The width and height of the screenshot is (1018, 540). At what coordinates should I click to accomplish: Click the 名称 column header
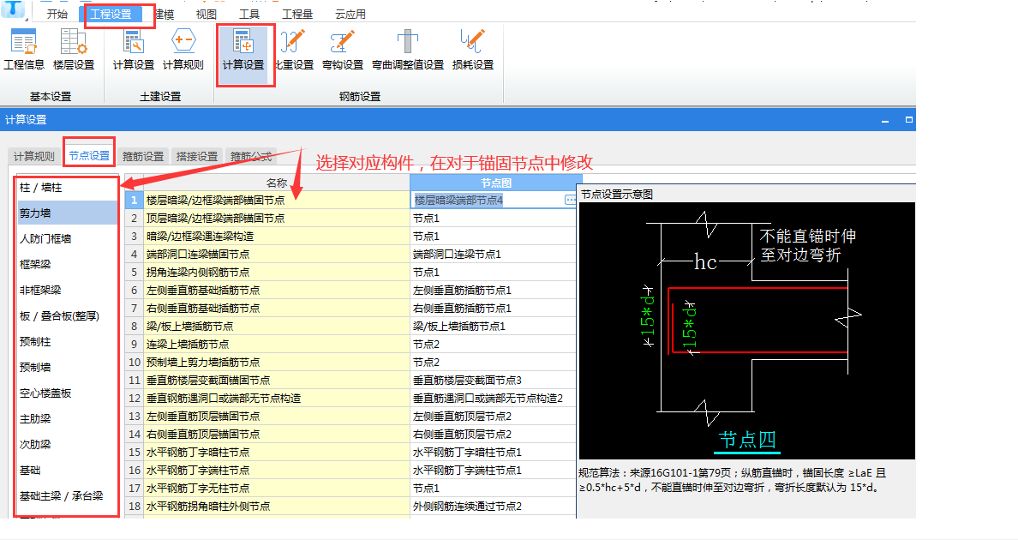coord(277,183)
